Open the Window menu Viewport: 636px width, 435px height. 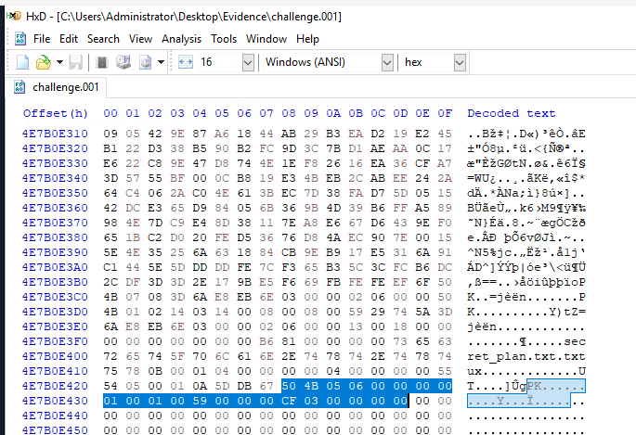click(x=266, y=39)
